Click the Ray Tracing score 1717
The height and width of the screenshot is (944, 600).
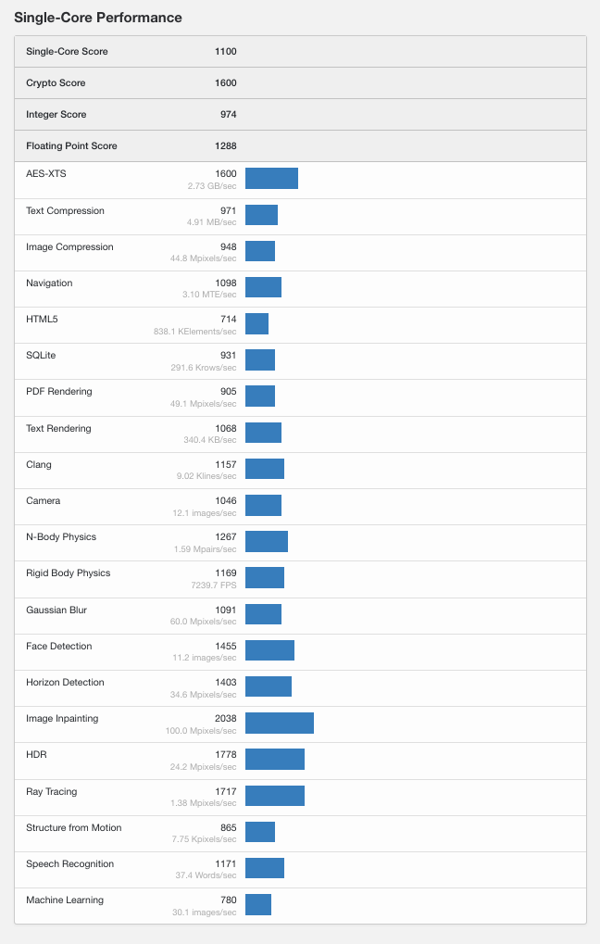pyautogui.click(x=225, y=792)
